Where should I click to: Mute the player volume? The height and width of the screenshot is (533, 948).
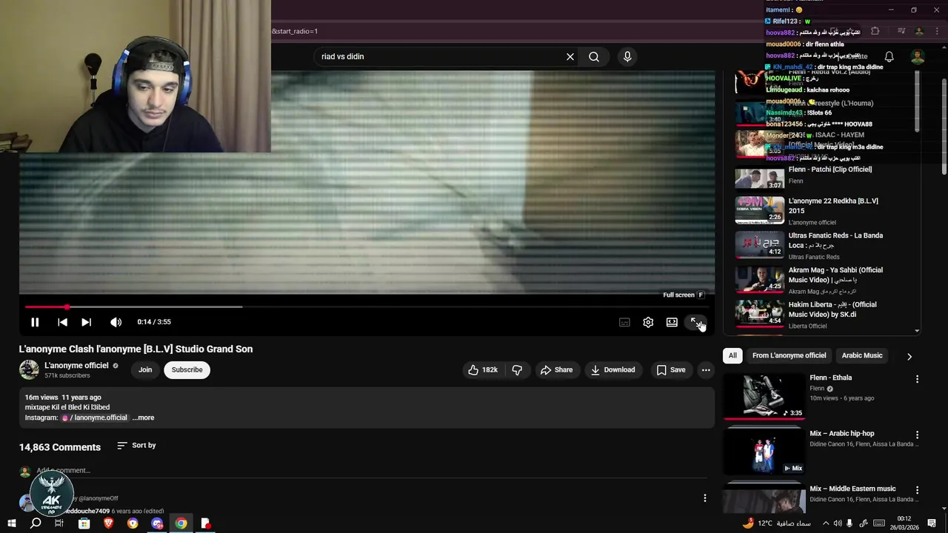tap(116, 322)
